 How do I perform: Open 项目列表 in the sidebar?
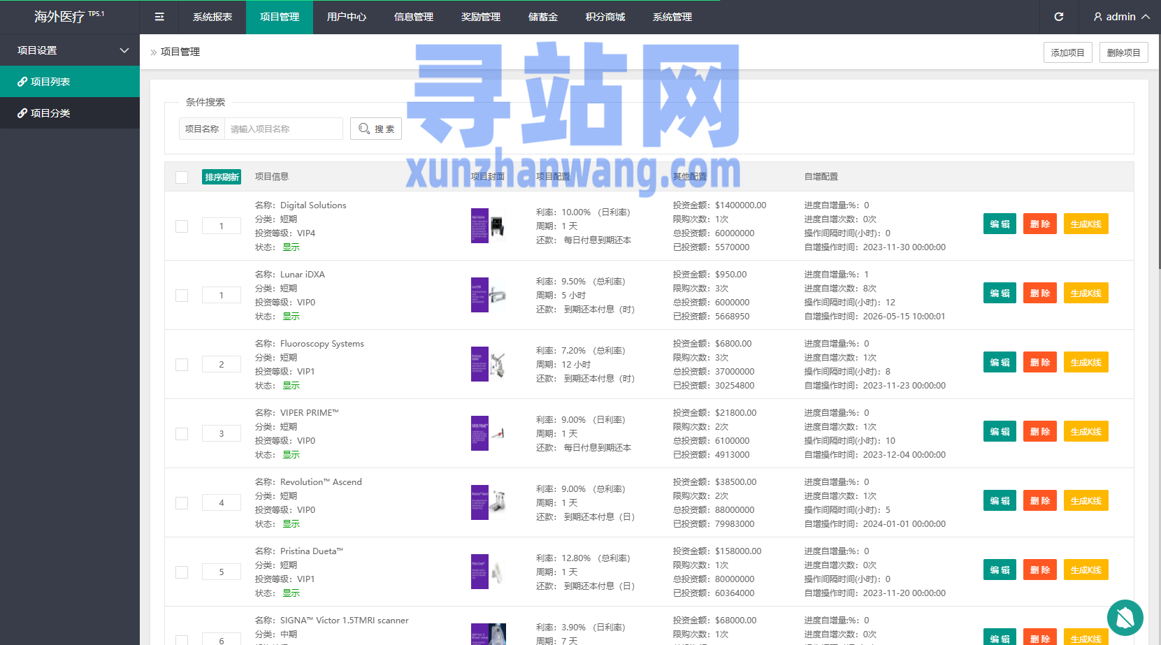point(70,82)
